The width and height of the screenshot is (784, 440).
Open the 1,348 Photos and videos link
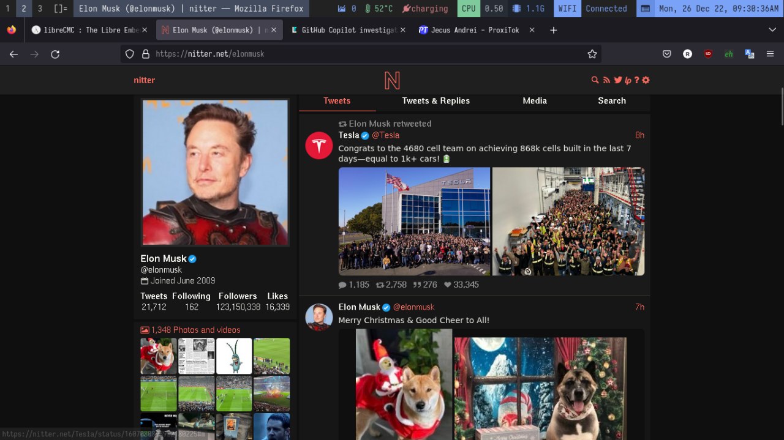click(x=190, y=330)
